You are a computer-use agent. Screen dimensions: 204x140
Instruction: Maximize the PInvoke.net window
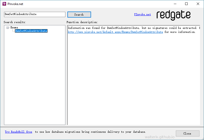coord(186,4)
